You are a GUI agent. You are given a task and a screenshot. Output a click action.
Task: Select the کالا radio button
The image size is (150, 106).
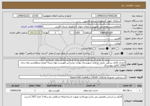point(117,48)
